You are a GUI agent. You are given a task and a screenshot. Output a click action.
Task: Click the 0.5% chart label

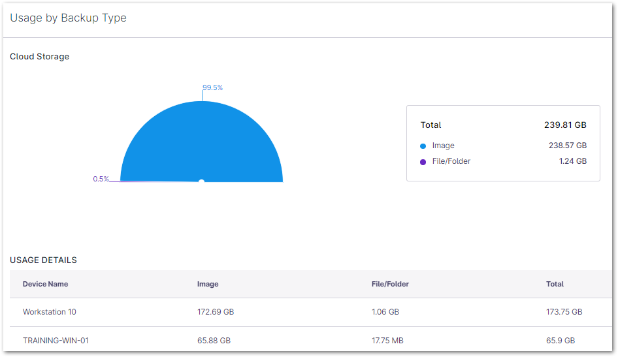(x=101, y=179)
